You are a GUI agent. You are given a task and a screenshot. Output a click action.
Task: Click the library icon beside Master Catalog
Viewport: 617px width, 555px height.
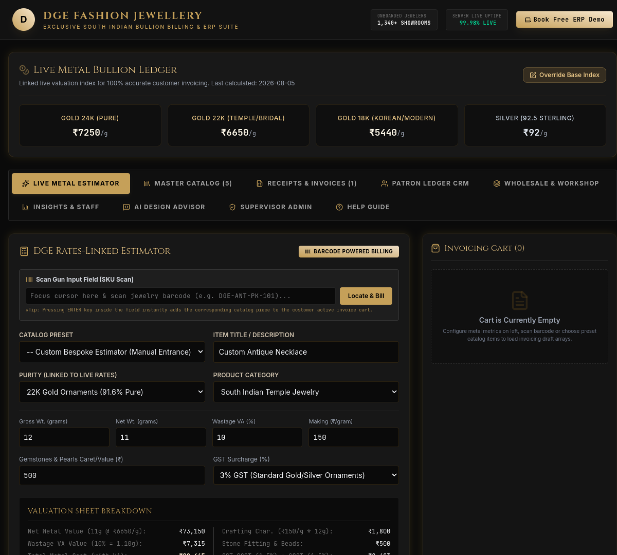coord(147,183)
